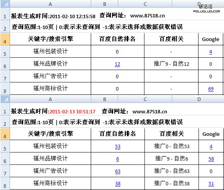Click the 百度自然排名 header cell in upper table
This screenshot has width=224, height=190.
point(117,39)
